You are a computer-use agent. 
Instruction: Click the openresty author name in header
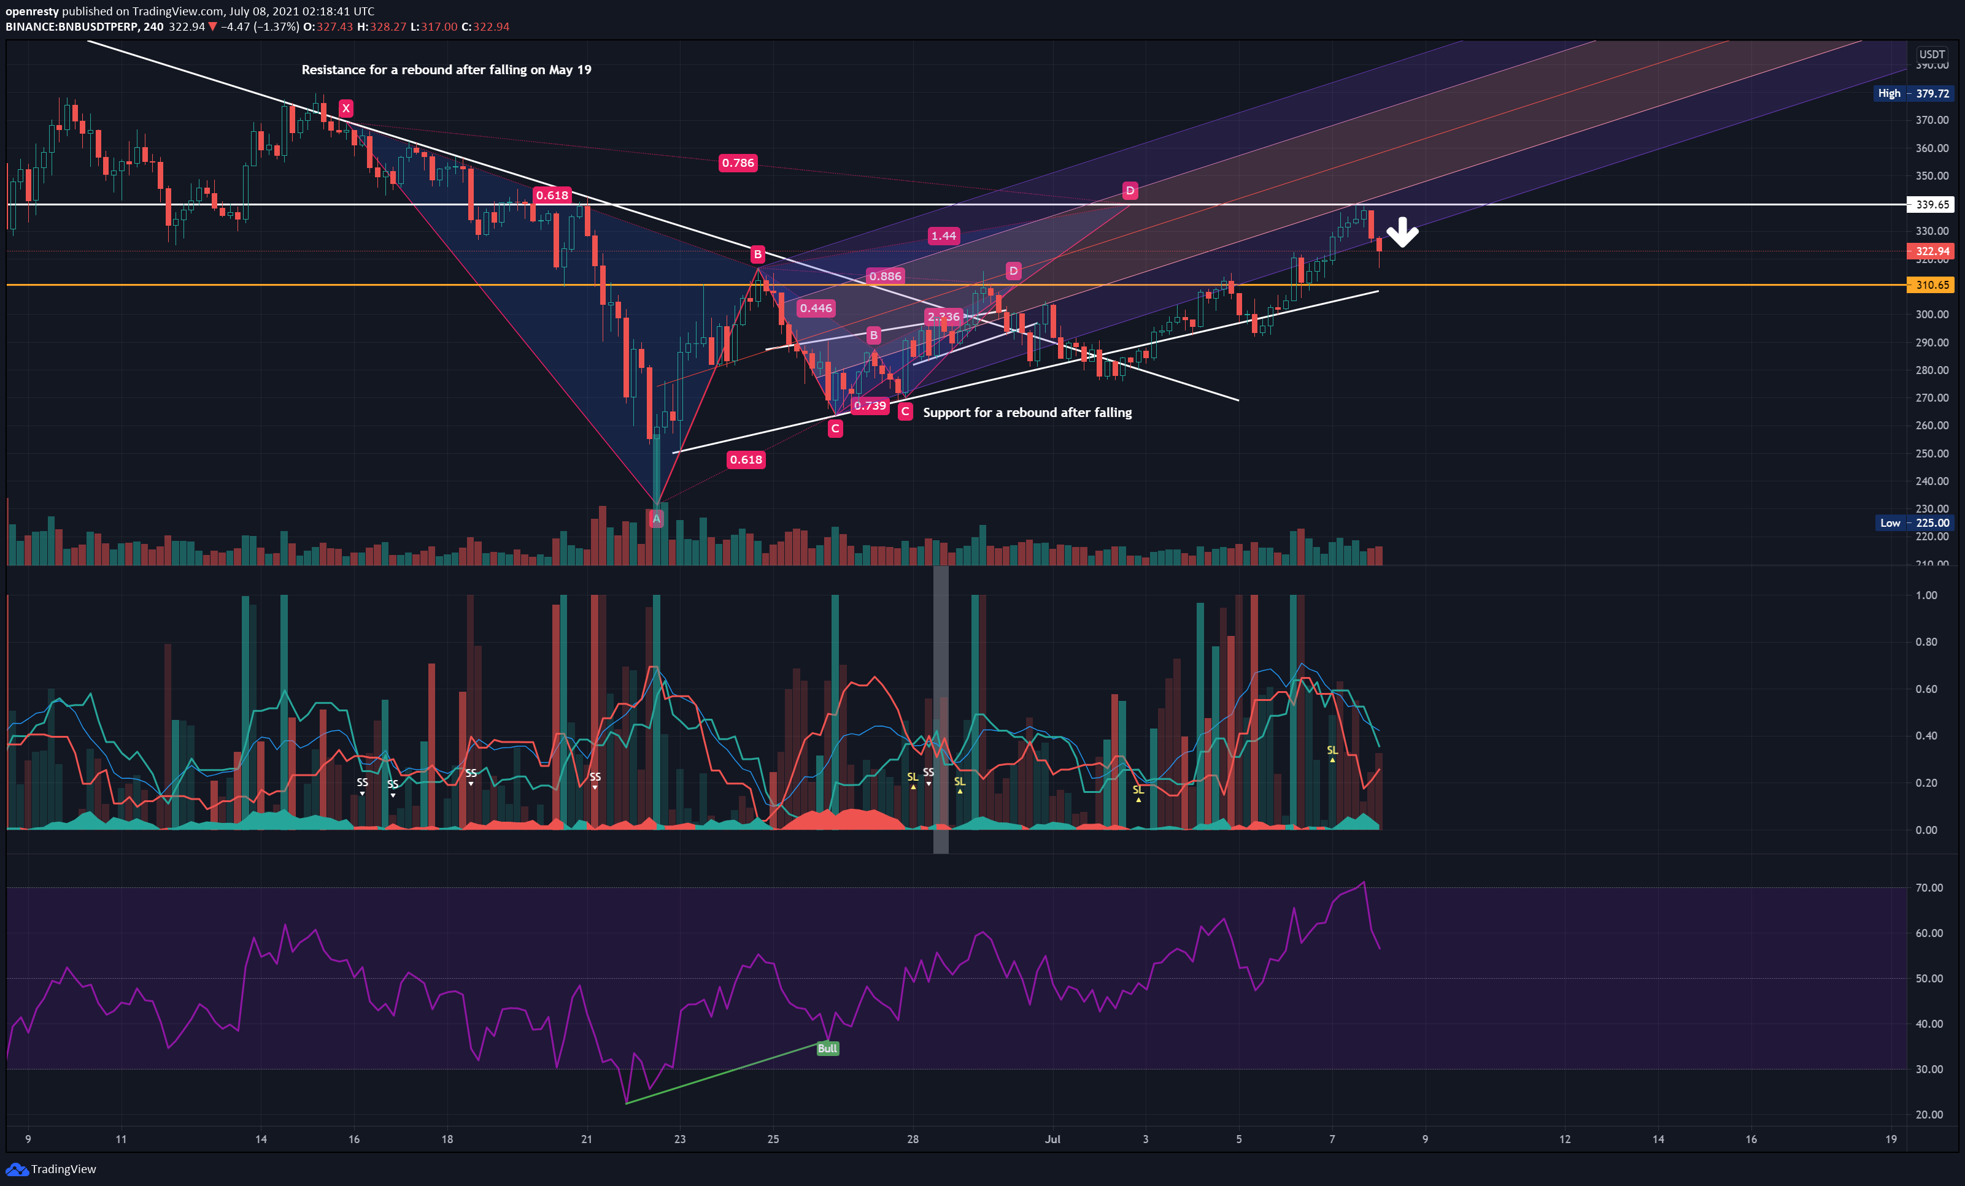(x=32, y=11)
